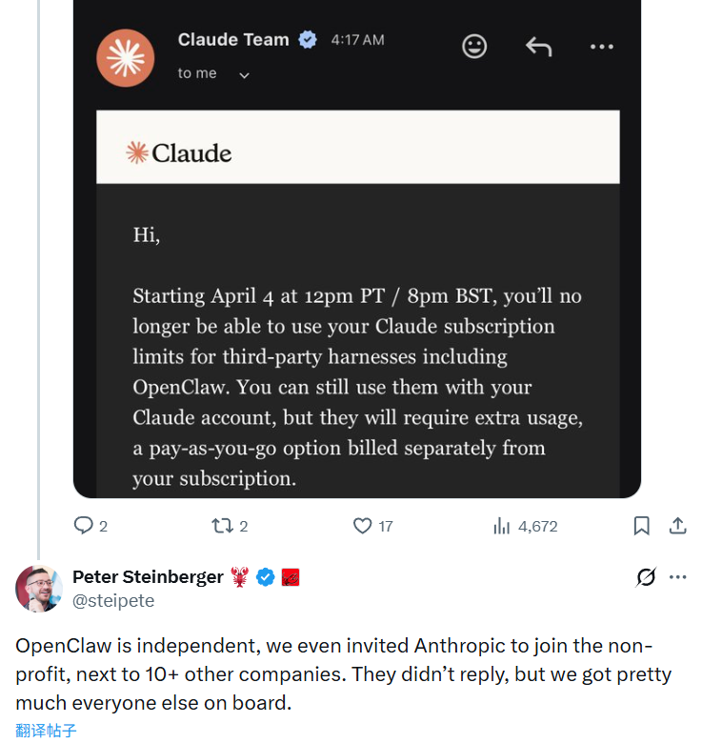The image size is (702, 743).
Task: Click the emoji reaction icon in email
Action: pos(474,46)
